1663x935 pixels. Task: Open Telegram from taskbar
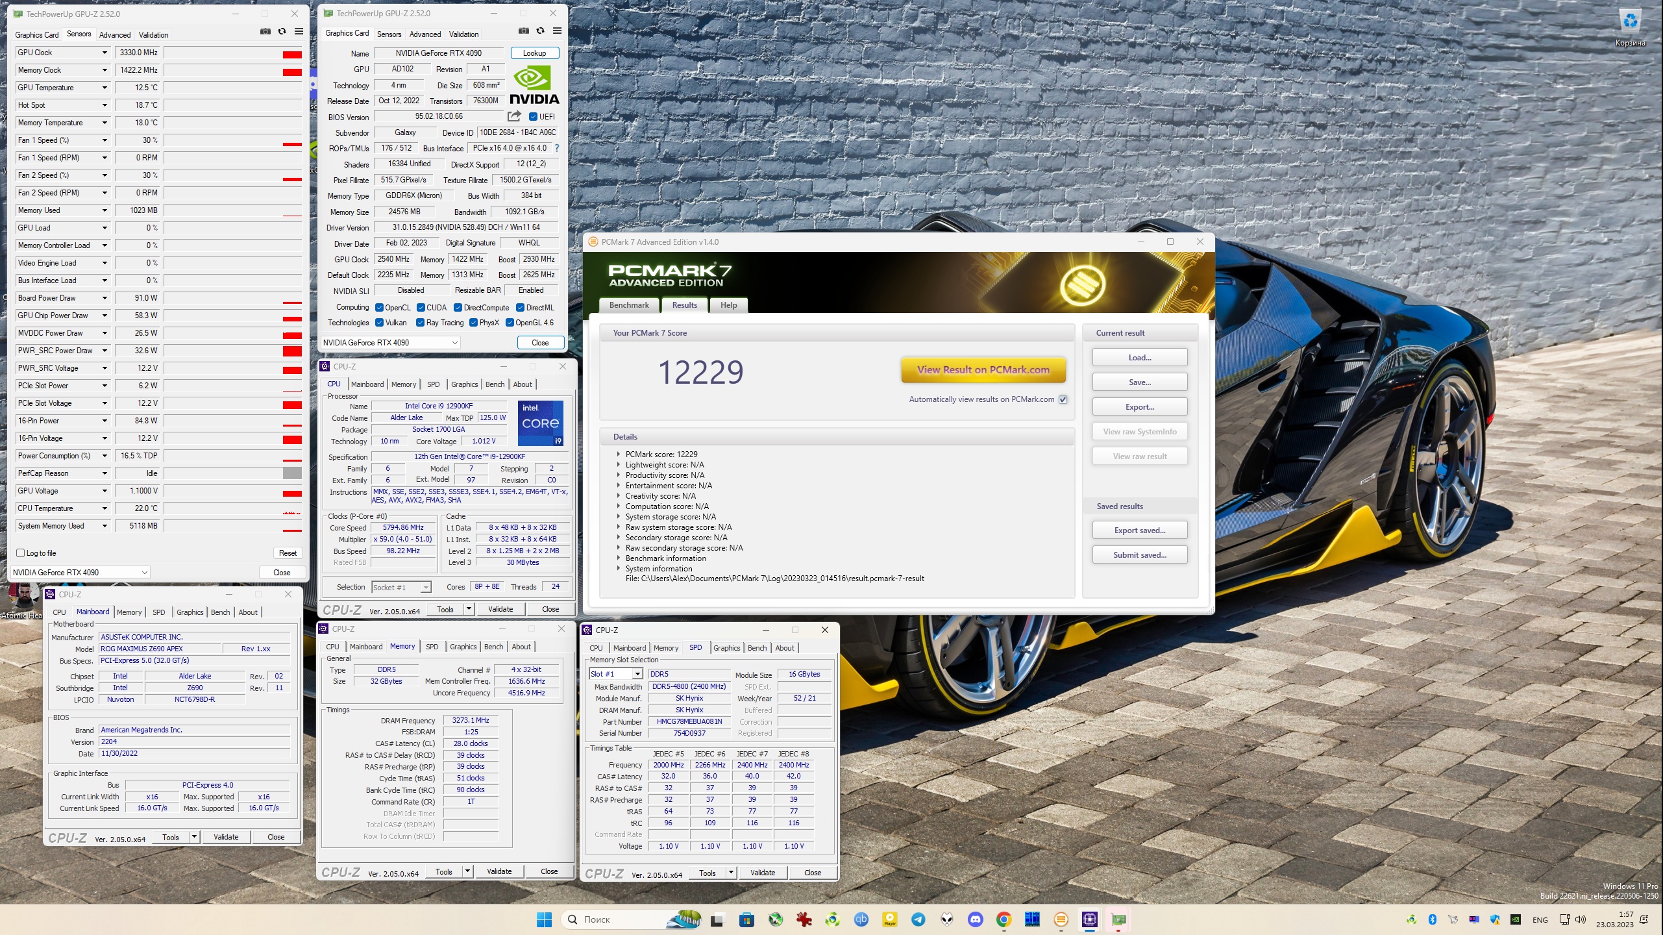tap(918, 919)
